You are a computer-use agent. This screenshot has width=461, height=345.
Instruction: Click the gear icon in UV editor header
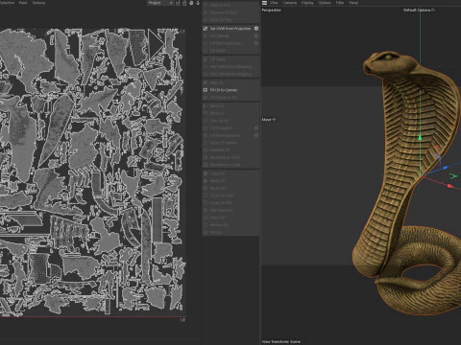point(191,3)
